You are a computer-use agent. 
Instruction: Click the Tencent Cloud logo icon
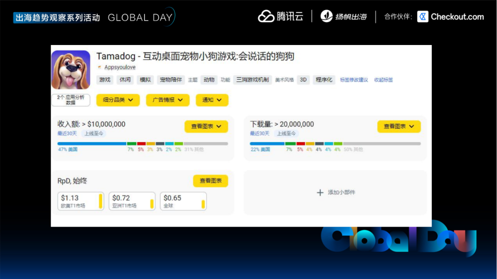(x=266, y=16)
